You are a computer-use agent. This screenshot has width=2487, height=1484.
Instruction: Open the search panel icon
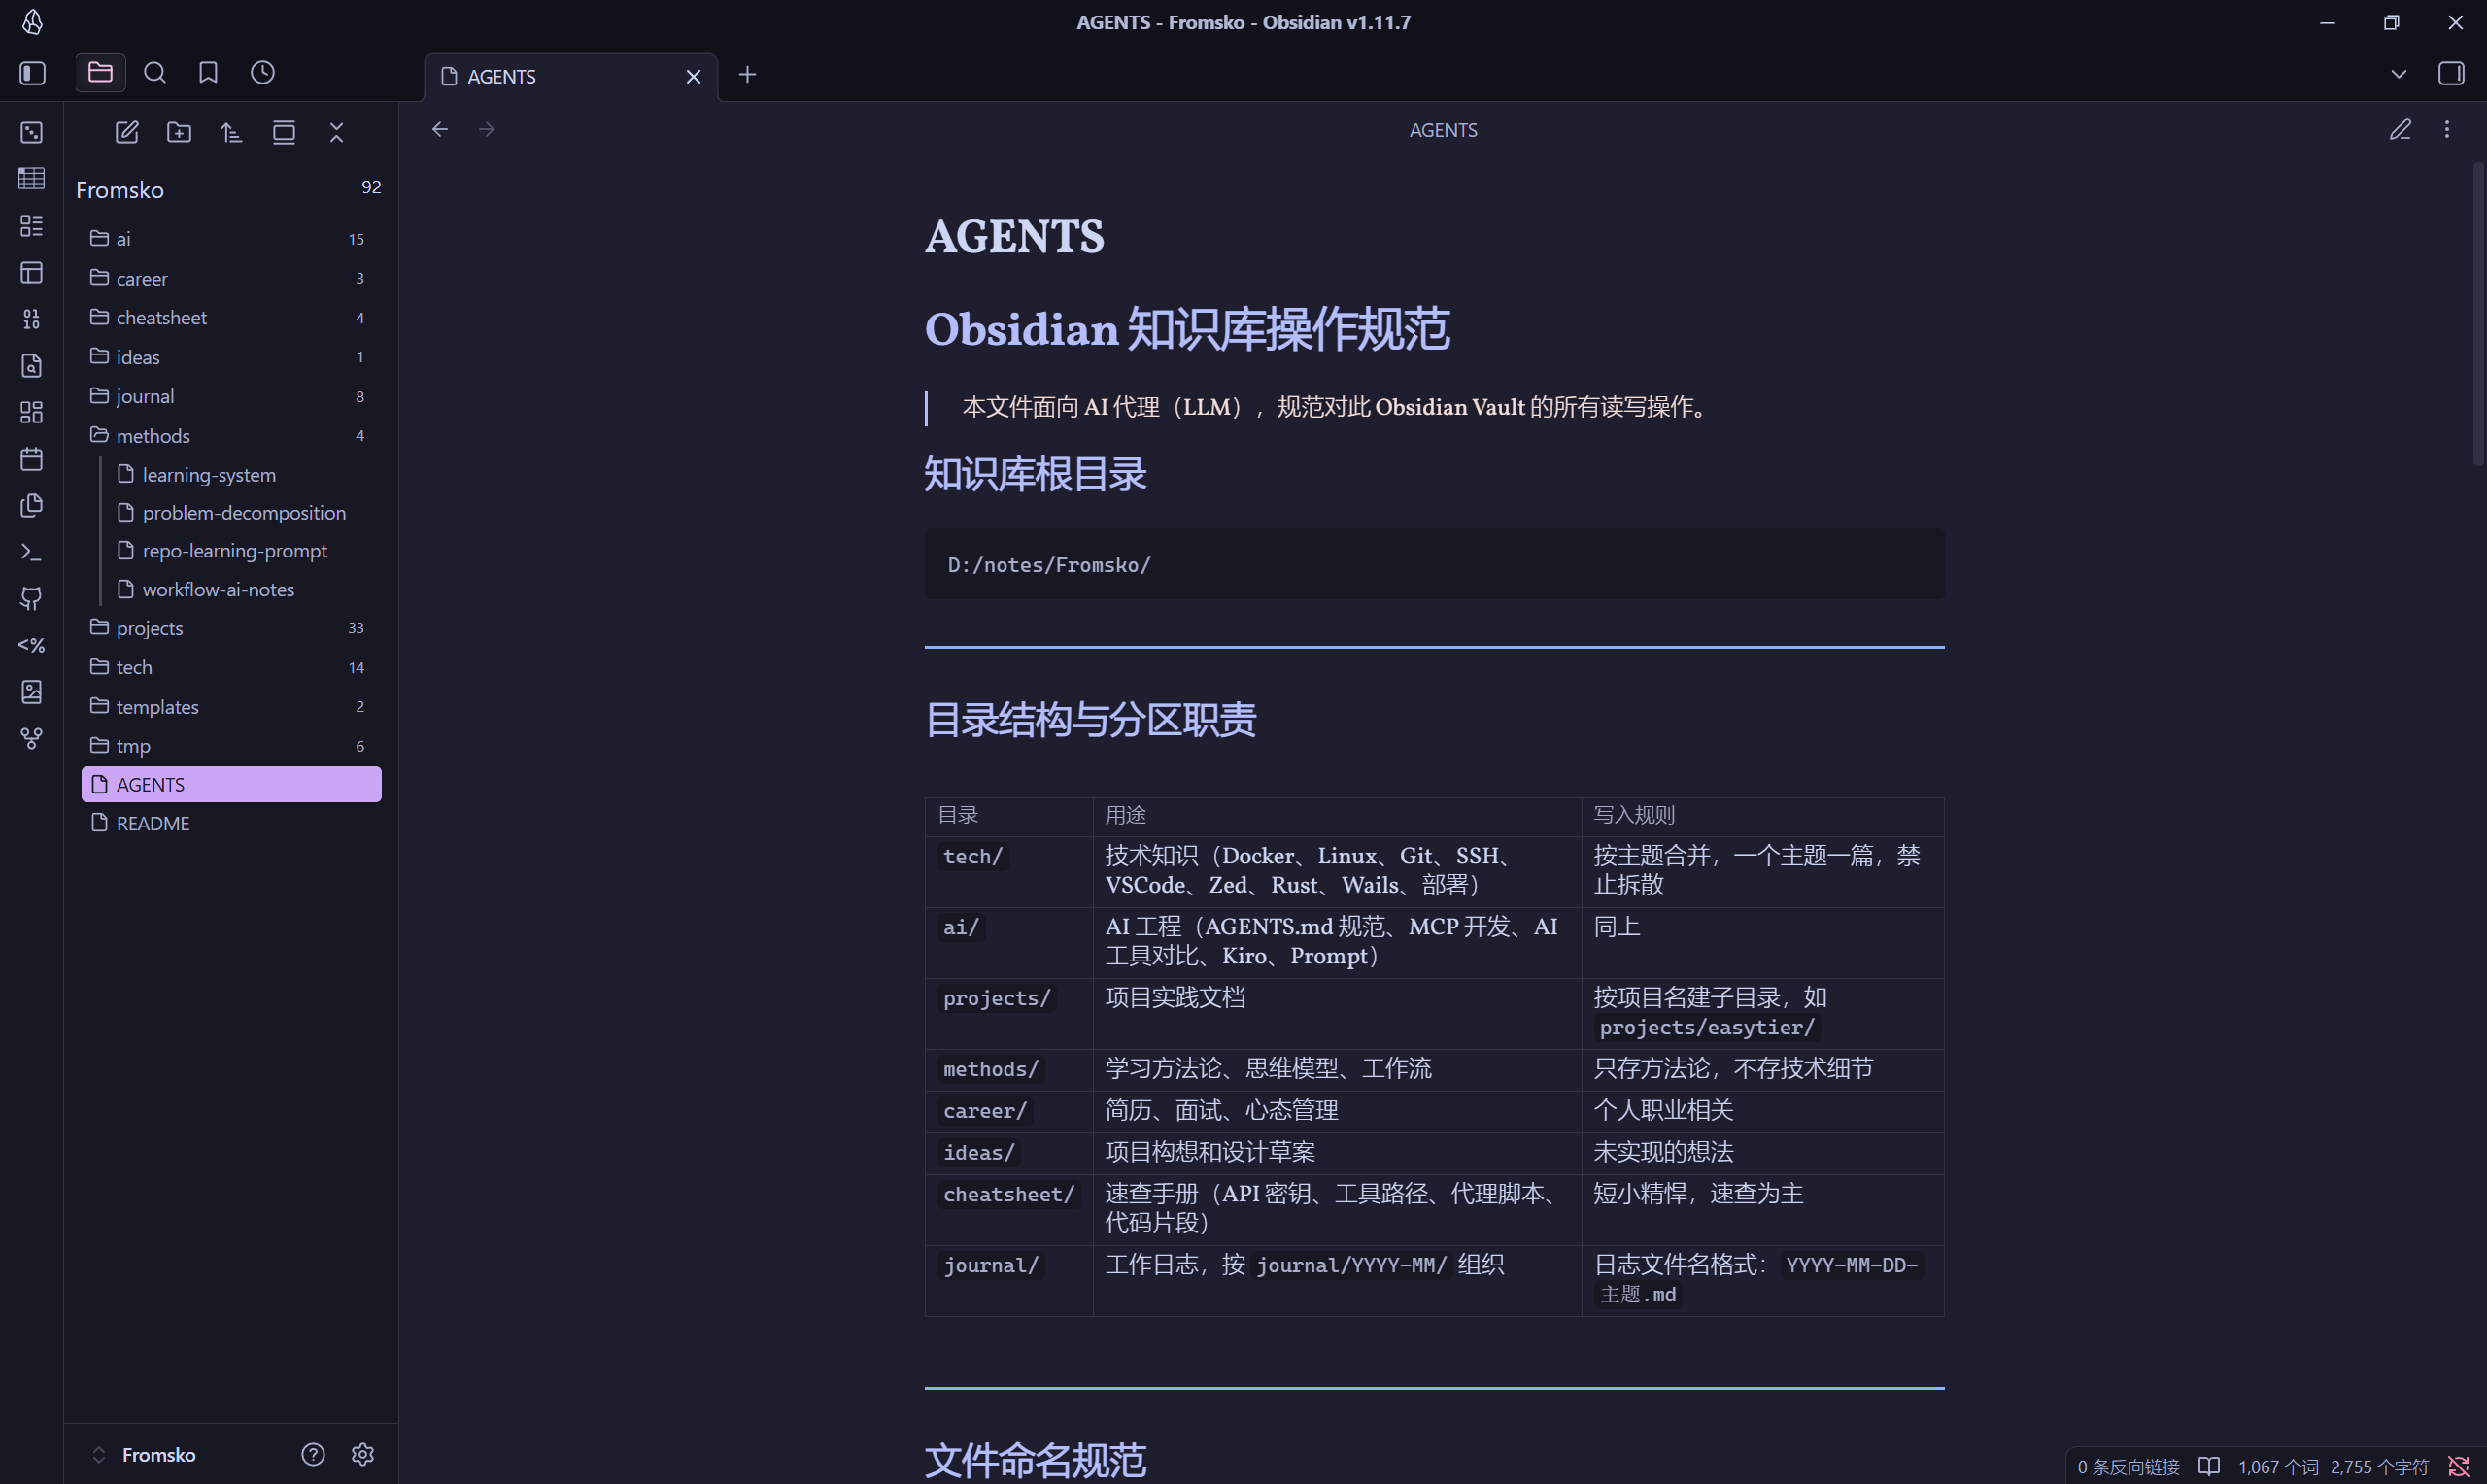click(155, 73)
